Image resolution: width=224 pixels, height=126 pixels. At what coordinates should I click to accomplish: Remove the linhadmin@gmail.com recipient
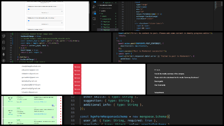[77, 93]
